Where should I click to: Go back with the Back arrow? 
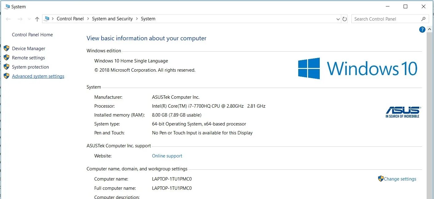coord(9,19)
